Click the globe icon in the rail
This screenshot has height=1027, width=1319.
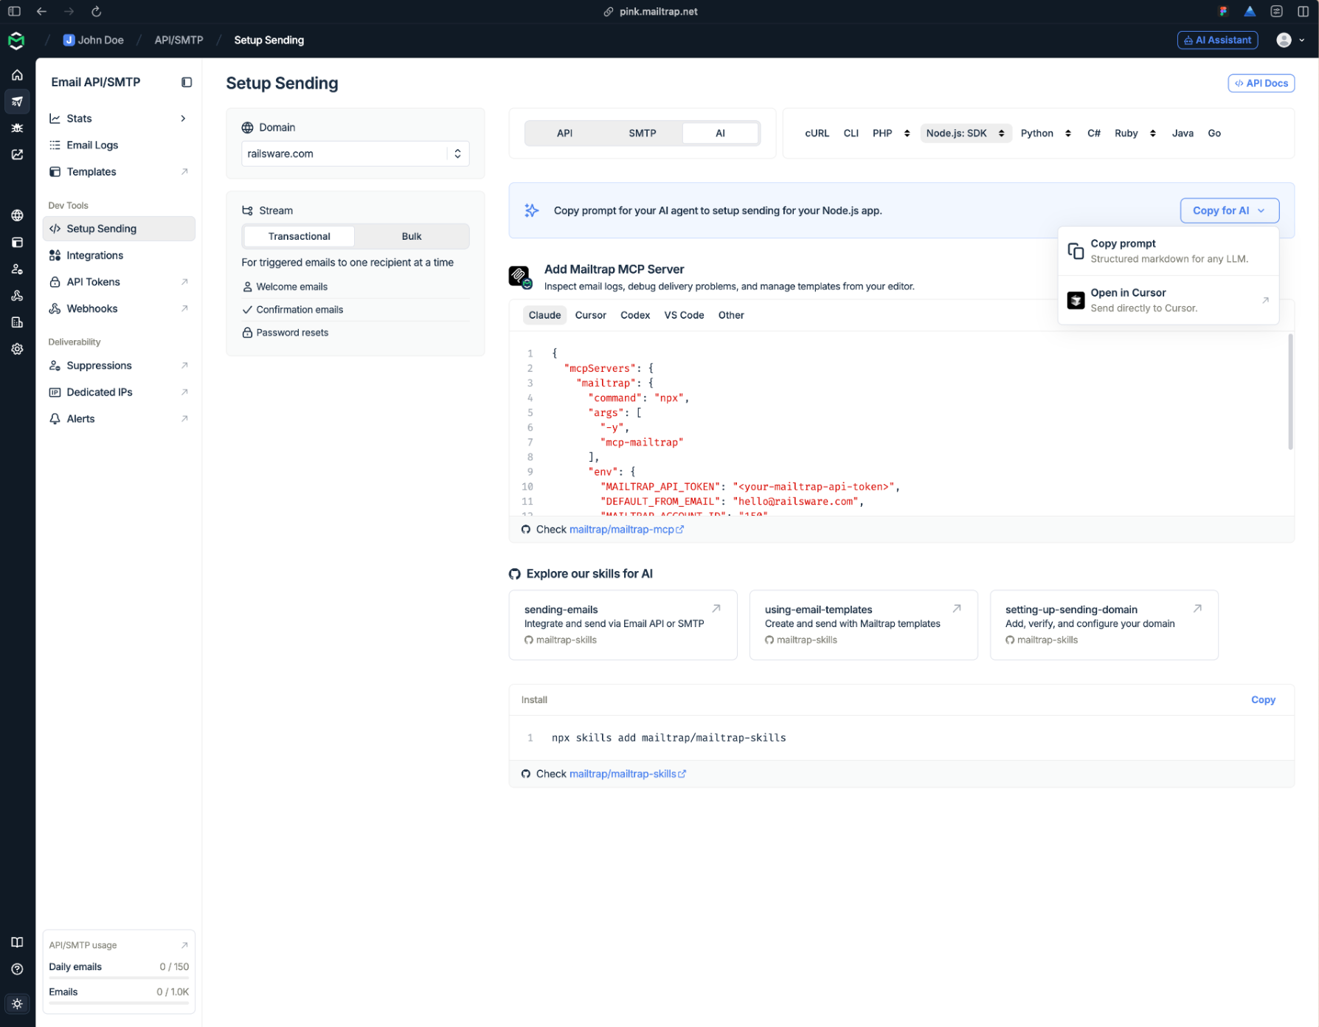[17, 215]
